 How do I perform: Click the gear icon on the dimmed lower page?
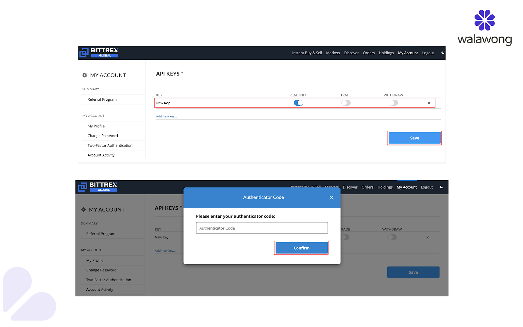pos(83,210)
